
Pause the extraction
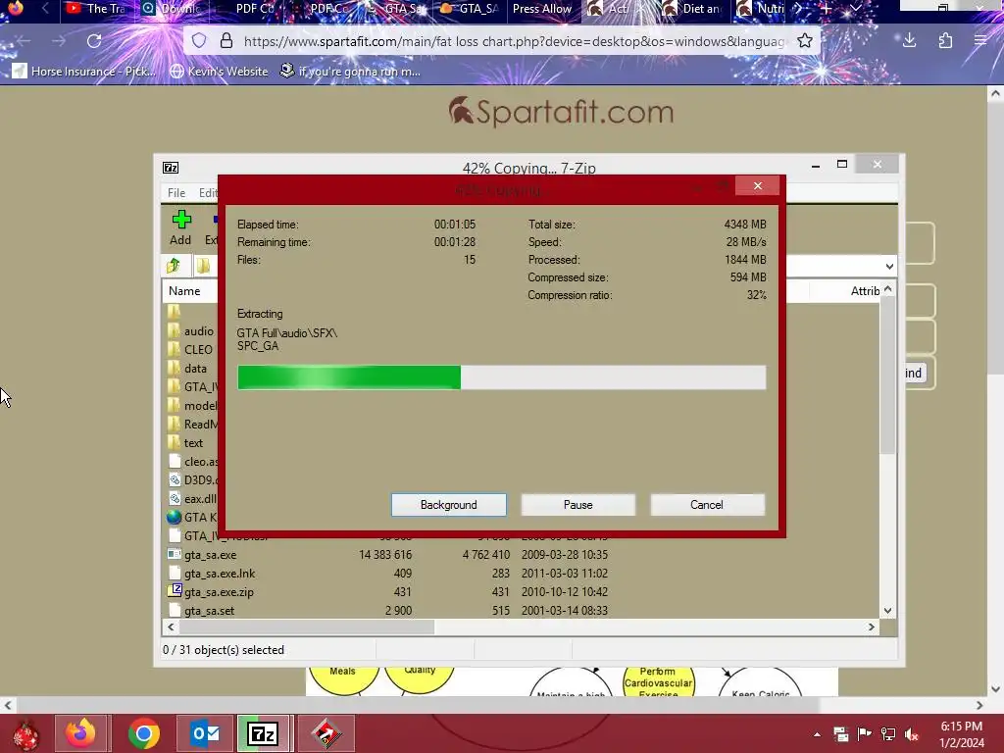pyautogui.click(x=577, y=505)
